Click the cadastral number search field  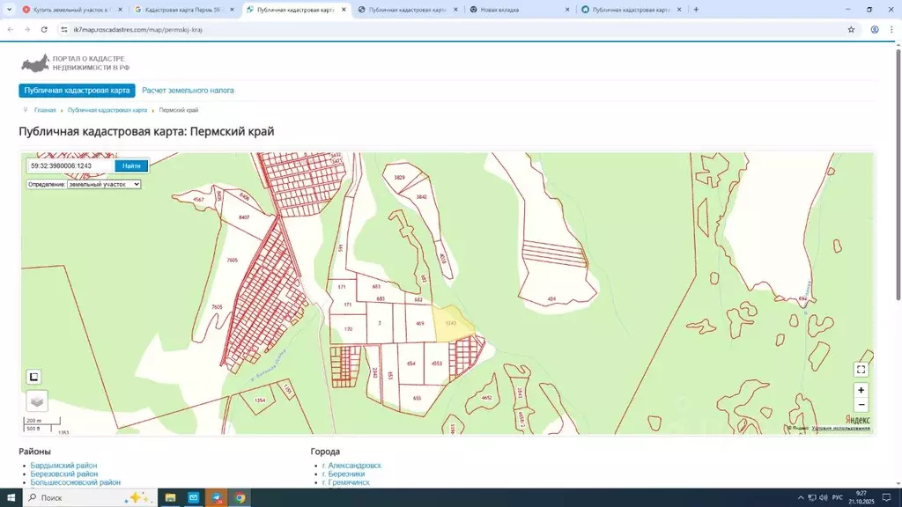pos(70,165)
